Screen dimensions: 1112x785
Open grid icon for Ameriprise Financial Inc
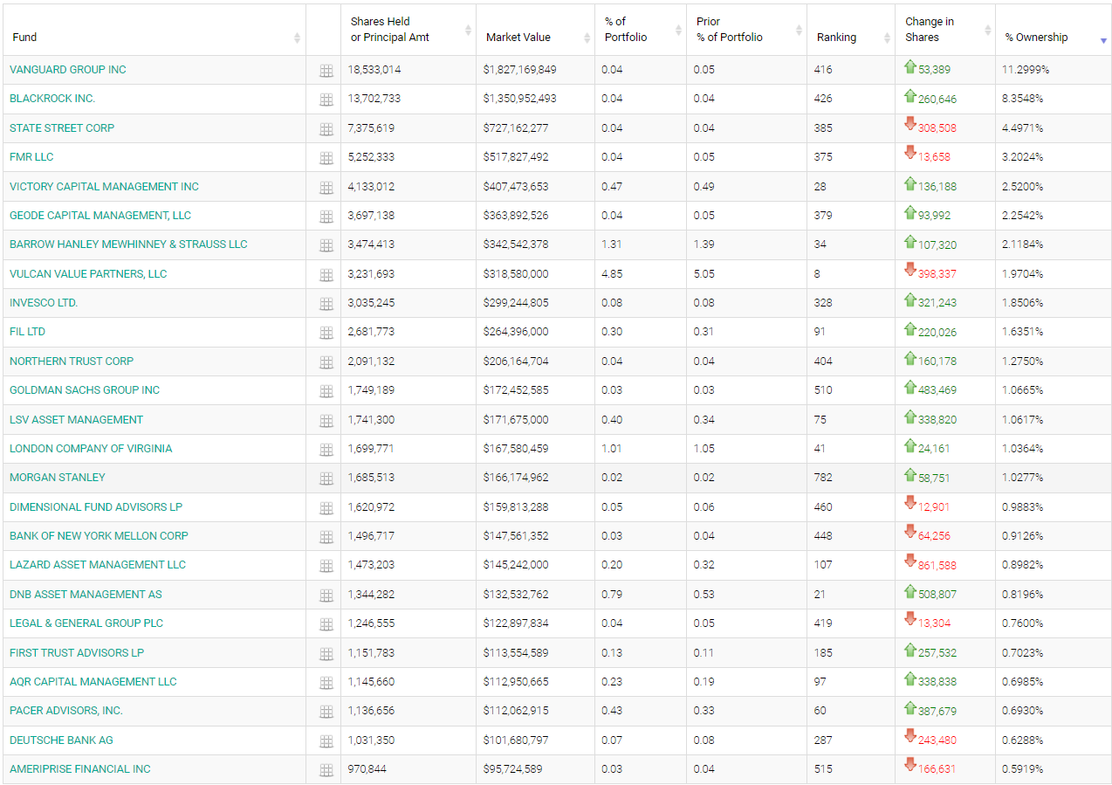click(x=326, y=770)
